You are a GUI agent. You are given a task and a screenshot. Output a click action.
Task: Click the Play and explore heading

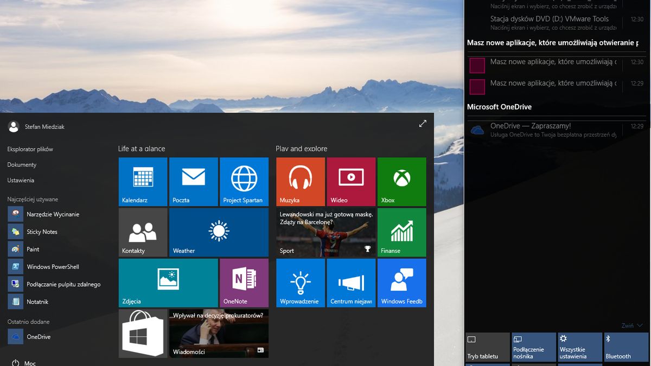(302, 149)
